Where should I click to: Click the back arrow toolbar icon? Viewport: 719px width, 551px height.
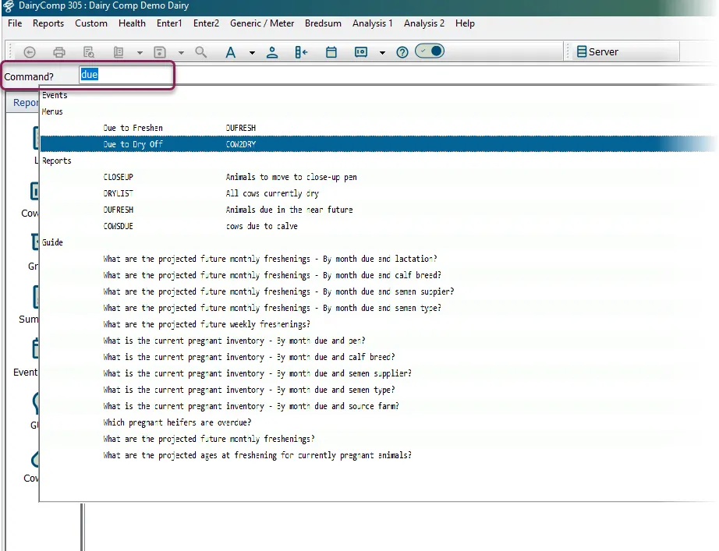tap(30, 52)
